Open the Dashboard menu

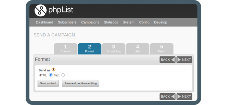(45, 22)
